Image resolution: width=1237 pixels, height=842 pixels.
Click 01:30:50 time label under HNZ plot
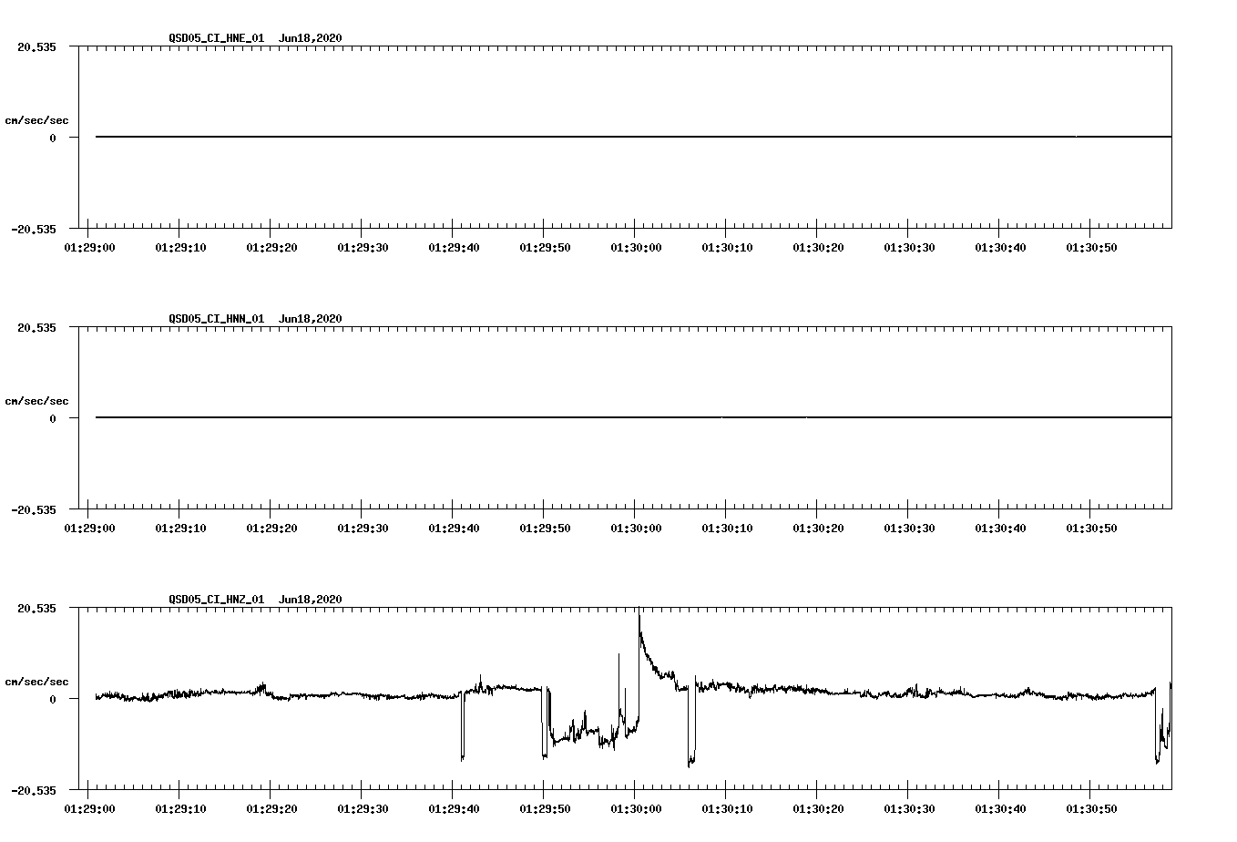[x=1091, y=809]
